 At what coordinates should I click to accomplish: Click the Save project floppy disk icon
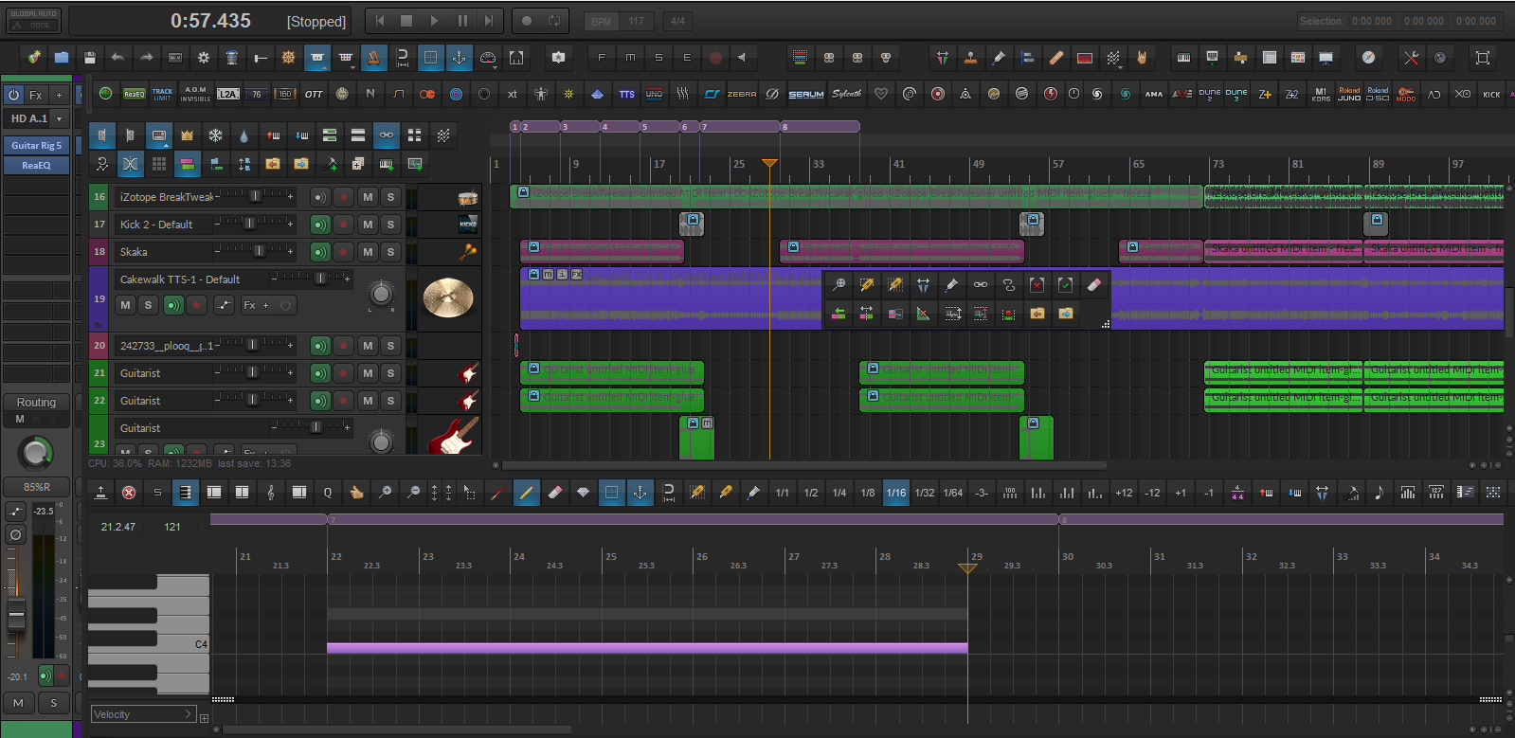pyautogui.click(x=89, y=58)
